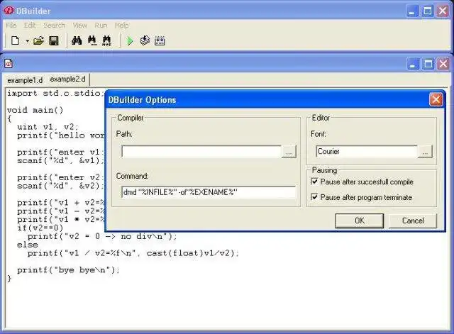Screen dimensions: 454x334
Task: Click the Command input field
Action: coord(209,192)
